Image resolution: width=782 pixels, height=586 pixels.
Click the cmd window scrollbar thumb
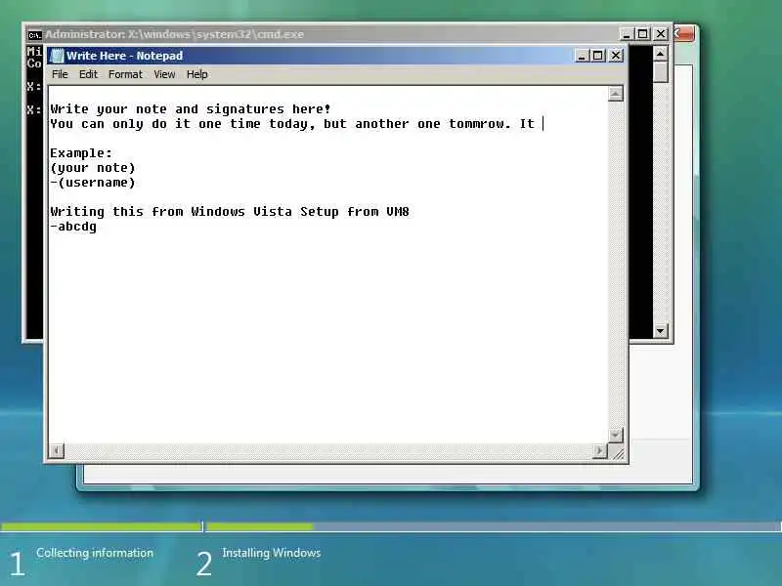tap(661, 72)
